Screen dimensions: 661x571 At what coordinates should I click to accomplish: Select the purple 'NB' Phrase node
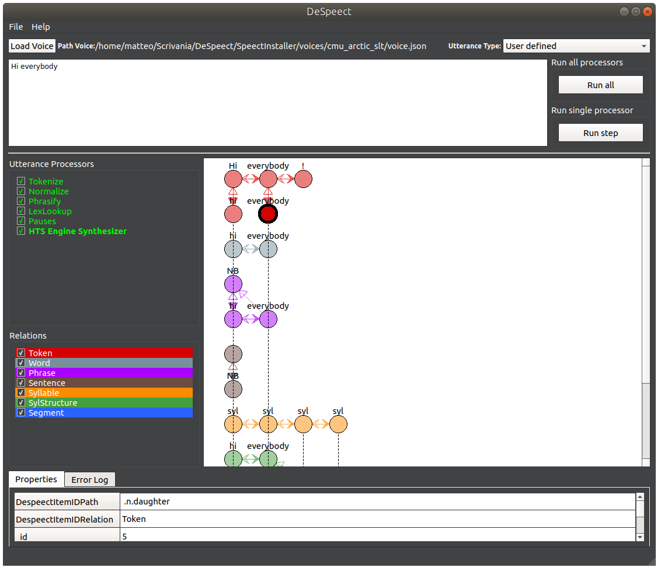click(233, 284)
